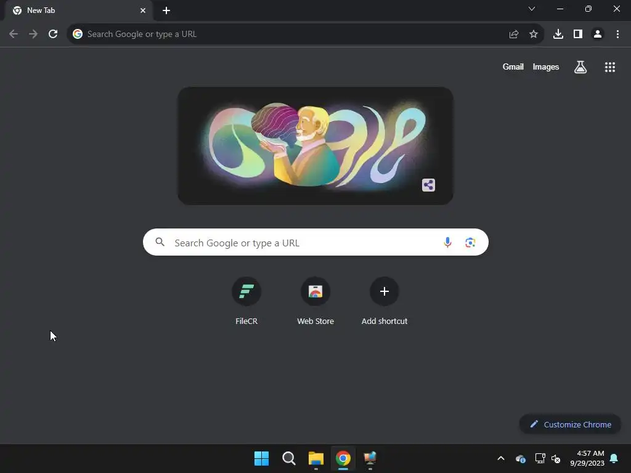Viewport: 631px width, 473px height.
Task: Open the FileCR shortcut
Action: [246, 301]
